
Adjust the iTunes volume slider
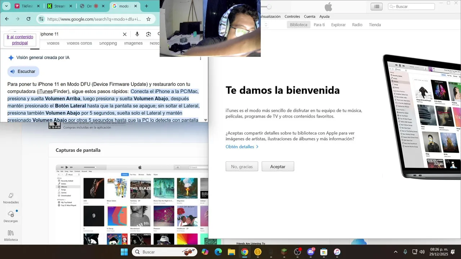[269, 6]
